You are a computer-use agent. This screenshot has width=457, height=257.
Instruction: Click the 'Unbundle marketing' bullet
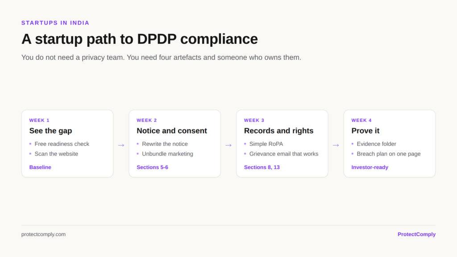click(167, 154)
